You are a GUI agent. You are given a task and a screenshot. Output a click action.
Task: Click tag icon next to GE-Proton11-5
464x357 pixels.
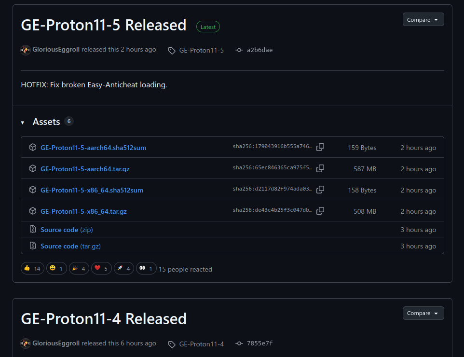[x=172, y=51]
